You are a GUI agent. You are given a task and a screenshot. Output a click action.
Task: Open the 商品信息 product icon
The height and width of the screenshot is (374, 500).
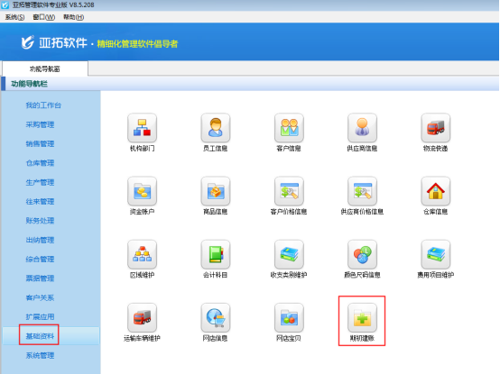pyautogui.click(x=216, y=191)
